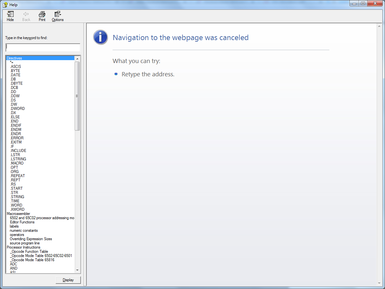Click the Hide toolbar icon
The width and height of the screenshot is (385, 289).
10,14
